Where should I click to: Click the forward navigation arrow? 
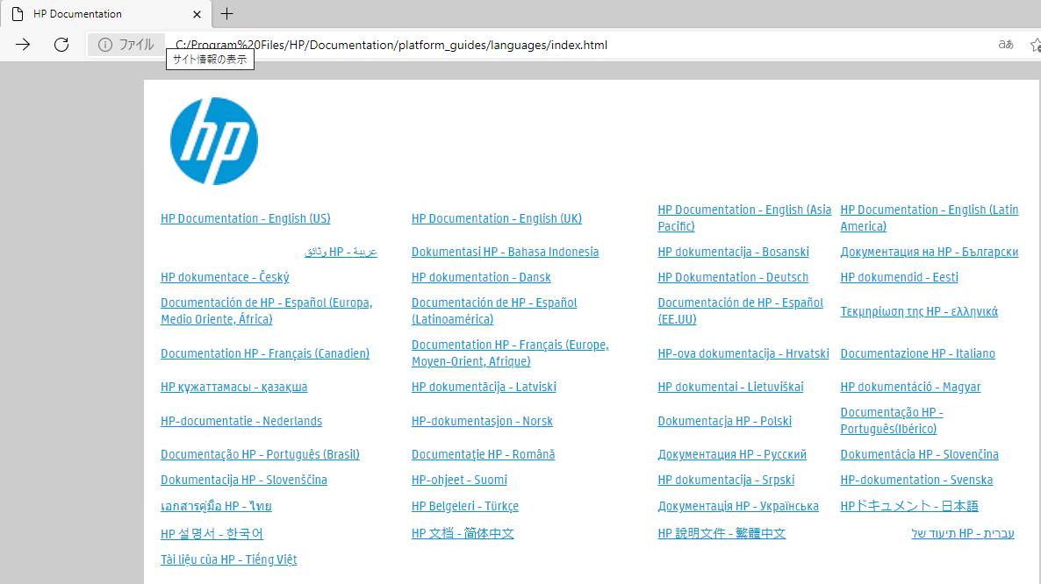pos(23,45)
